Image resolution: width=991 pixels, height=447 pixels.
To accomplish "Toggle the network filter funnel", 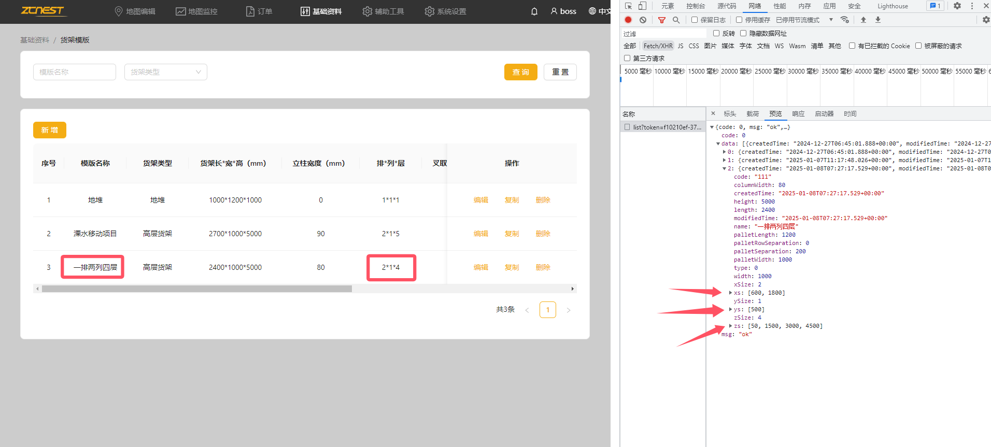I will point(662,20).
